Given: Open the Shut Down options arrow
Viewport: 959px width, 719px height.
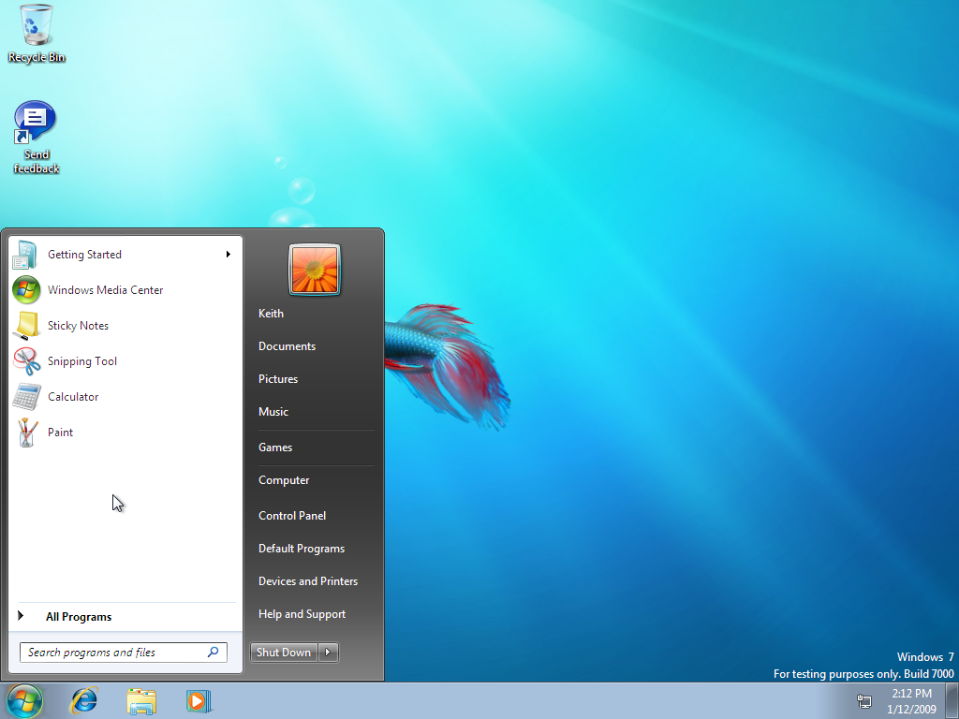Looking at the screenshot, I should [326, 653].
